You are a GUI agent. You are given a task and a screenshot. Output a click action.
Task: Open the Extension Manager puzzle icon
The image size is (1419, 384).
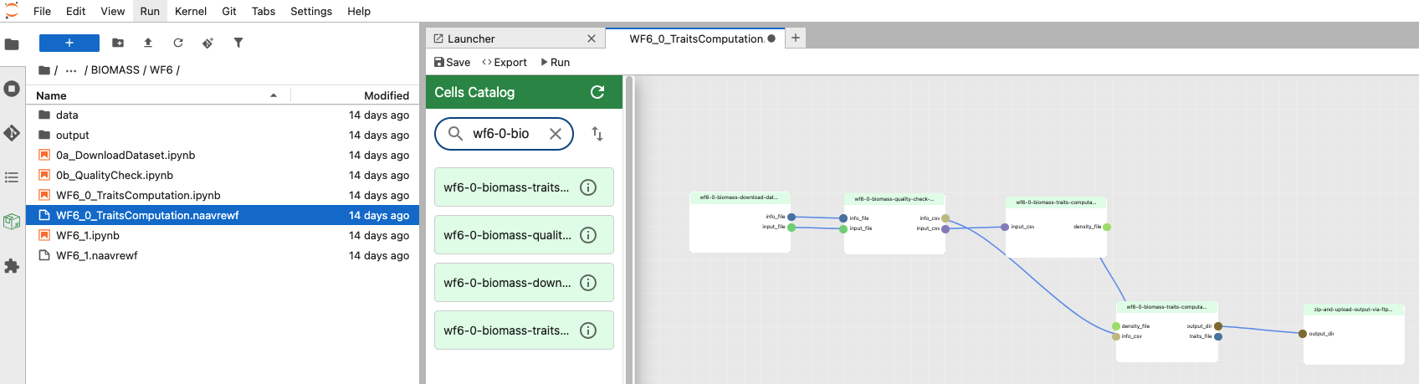click(x=12, y=266)
